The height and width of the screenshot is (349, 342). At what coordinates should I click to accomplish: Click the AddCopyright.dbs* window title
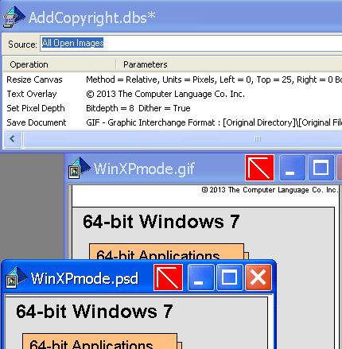pos(91,17)
